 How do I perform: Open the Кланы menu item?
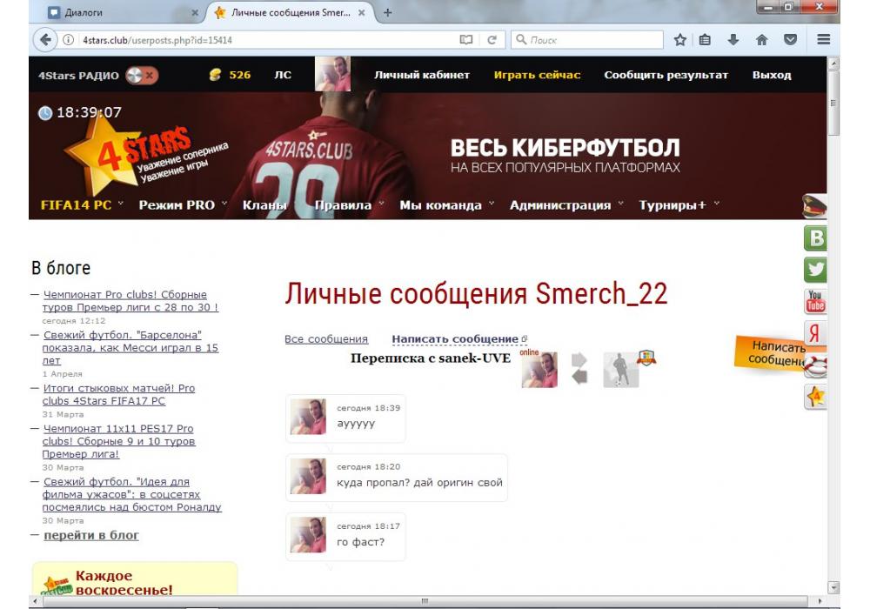click(x=264, y=204)
